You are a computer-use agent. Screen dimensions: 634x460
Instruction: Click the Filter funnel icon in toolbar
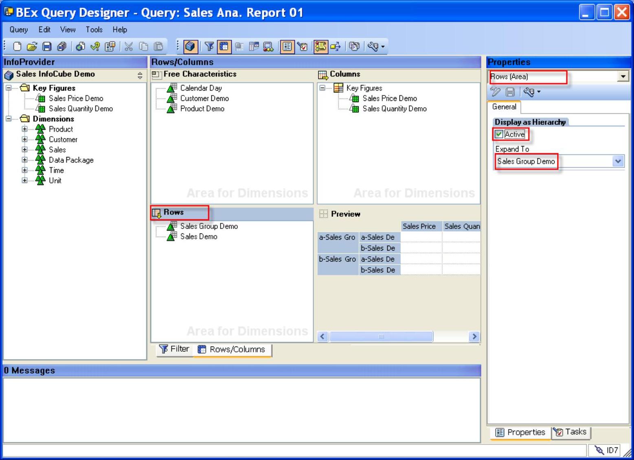[209, 46]
